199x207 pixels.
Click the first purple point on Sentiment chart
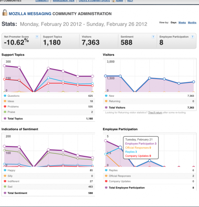tap(5, 146)
